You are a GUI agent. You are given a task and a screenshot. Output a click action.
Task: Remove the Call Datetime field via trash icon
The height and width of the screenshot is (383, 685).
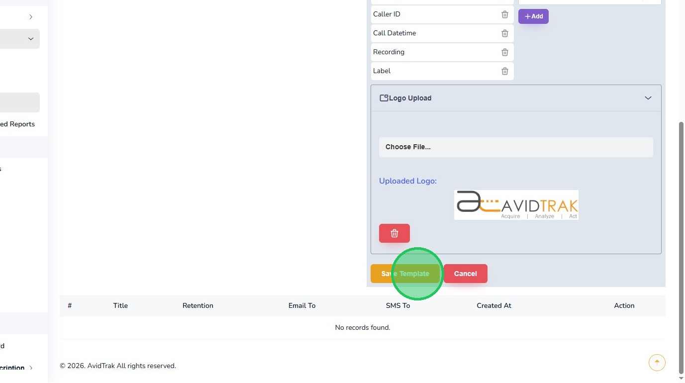505,33
